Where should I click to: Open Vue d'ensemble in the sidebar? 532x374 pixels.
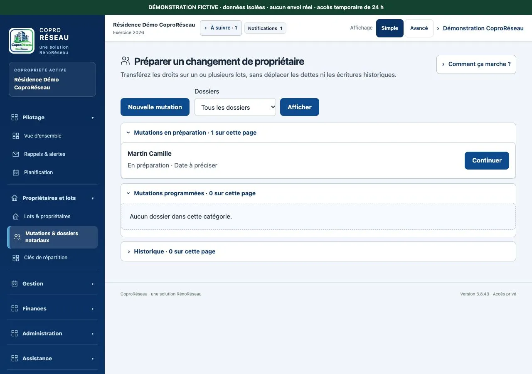[x=52, y=136]
